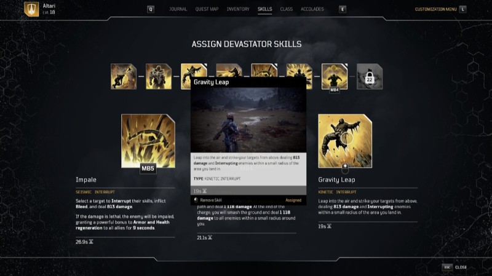
Task: Click the Q previous-tab key prompt
Action: pyautogui.click(x=151, y=9)
